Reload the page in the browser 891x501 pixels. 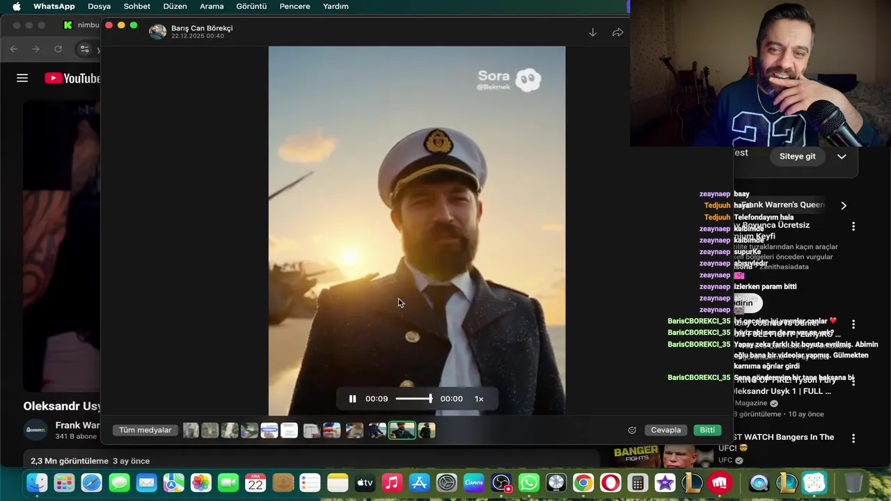pos(58,49)
